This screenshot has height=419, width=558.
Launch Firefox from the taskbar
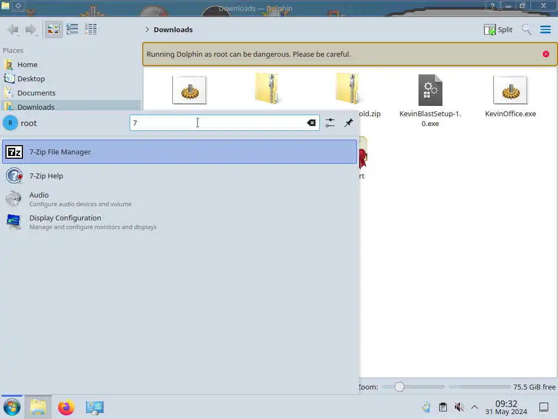(66, 407)
